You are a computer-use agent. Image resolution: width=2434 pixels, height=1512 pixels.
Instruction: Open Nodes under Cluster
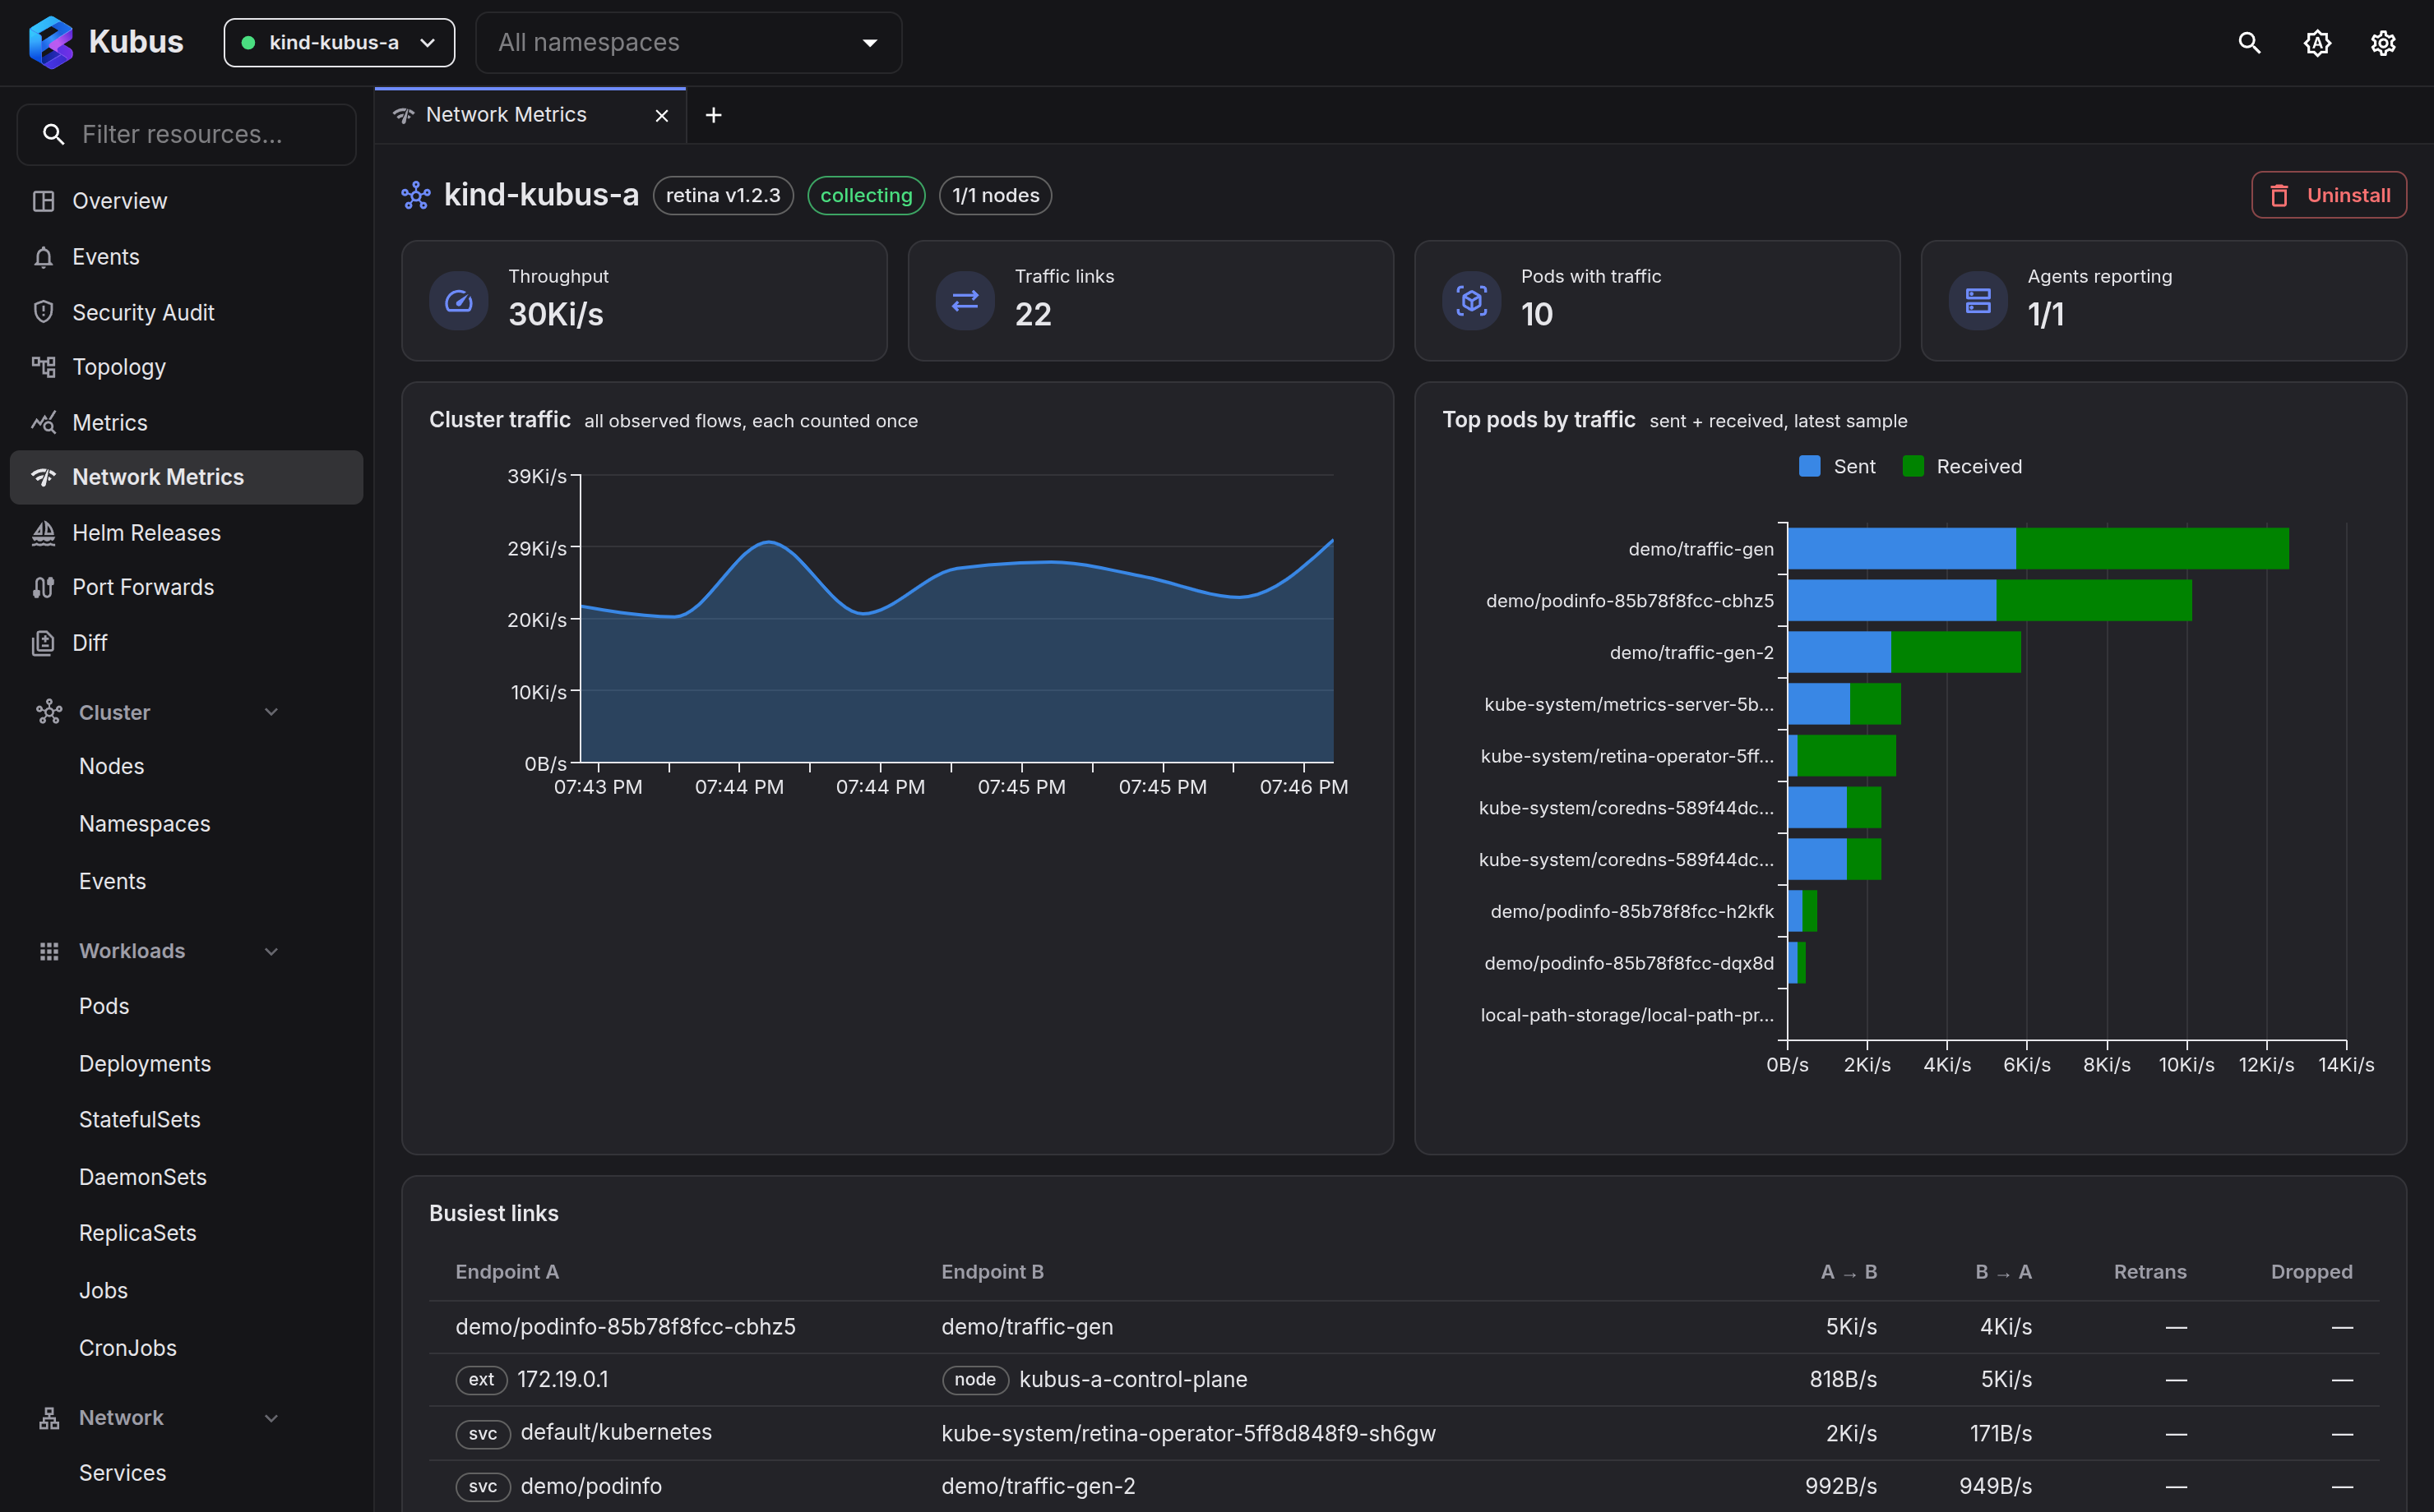111,766
